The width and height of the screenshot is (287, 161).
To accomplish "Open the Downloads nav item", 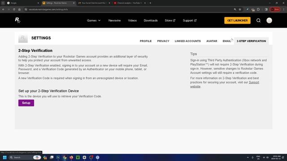I will pos(151,21).
